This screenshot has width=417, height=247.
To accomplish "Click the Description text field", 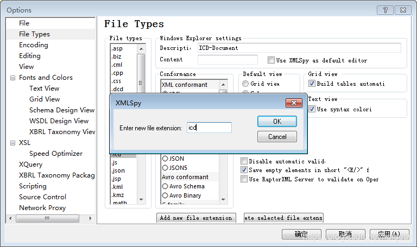I will tap(300, 48).
